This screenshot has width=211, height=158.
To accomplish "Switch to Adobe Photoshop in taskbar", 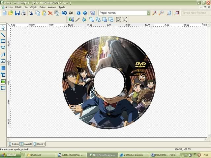I will (71, 155).
